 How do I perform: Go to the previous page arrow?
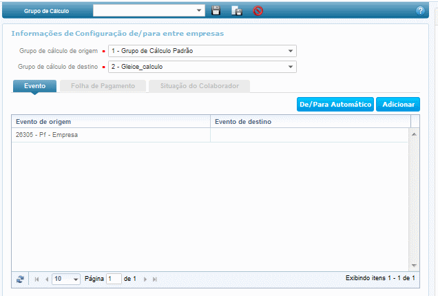point(46,279)
